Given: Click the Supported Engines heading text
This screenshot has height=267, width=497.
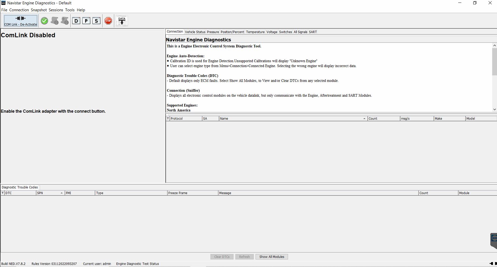Looking at the screenshot, I should point(182,105).
